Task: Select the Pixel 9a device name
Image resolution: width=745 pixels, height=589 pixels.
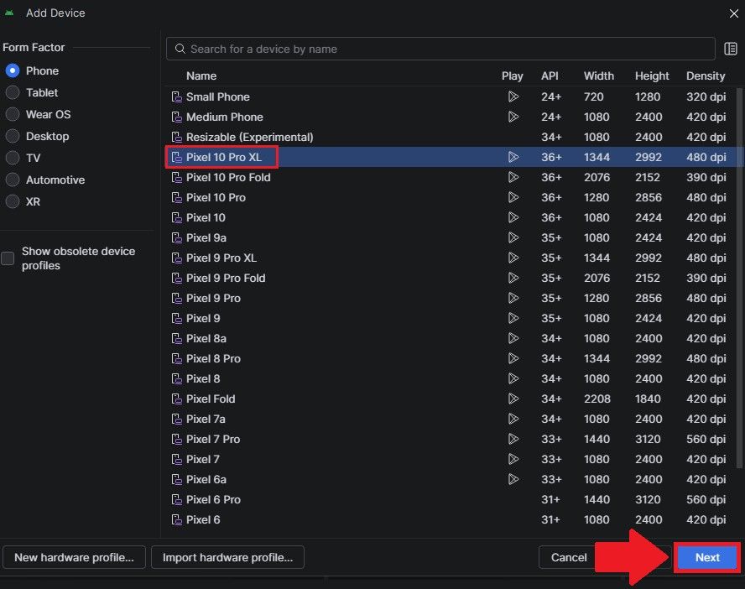Action: [x=206, y=238]
